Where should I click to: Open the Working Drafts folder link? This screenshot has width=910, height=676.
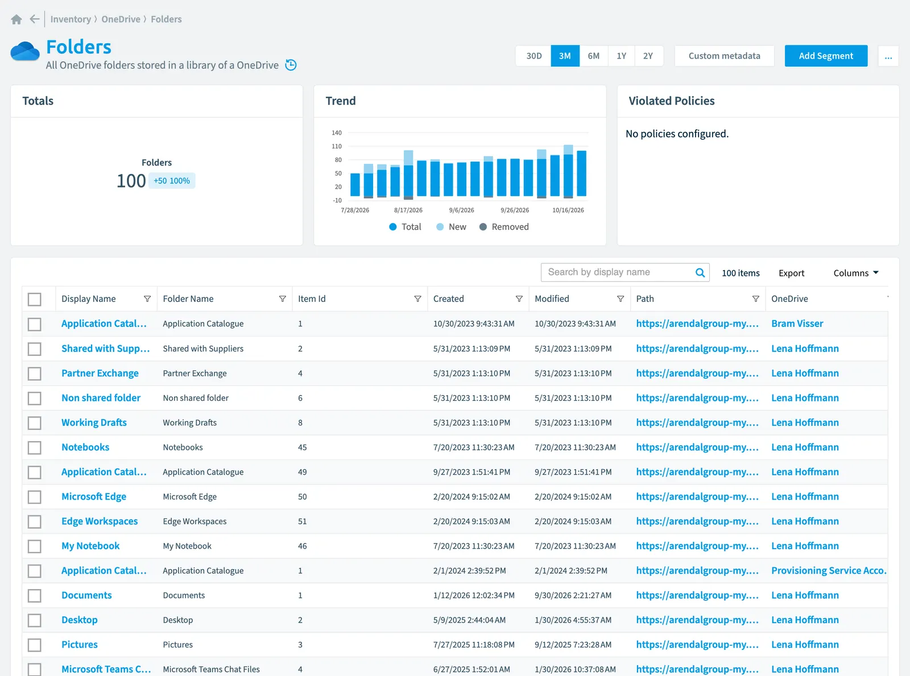[94, 422]
